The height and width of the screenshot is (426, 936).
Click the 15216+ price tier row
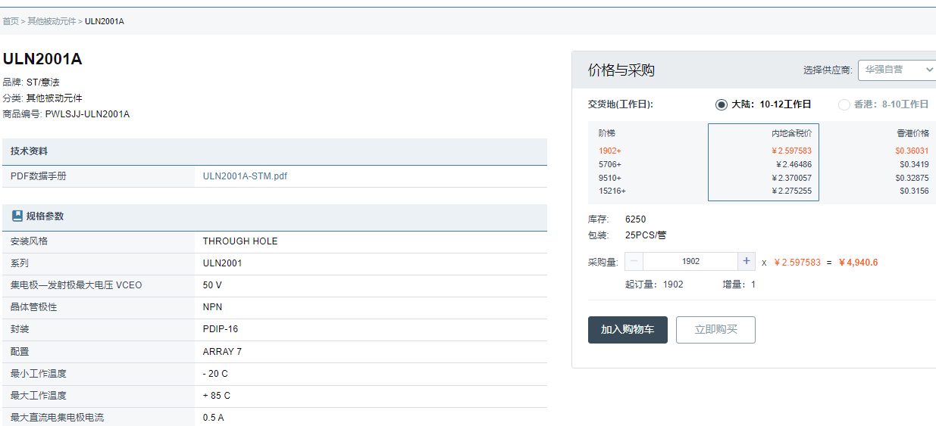(763, 191)
